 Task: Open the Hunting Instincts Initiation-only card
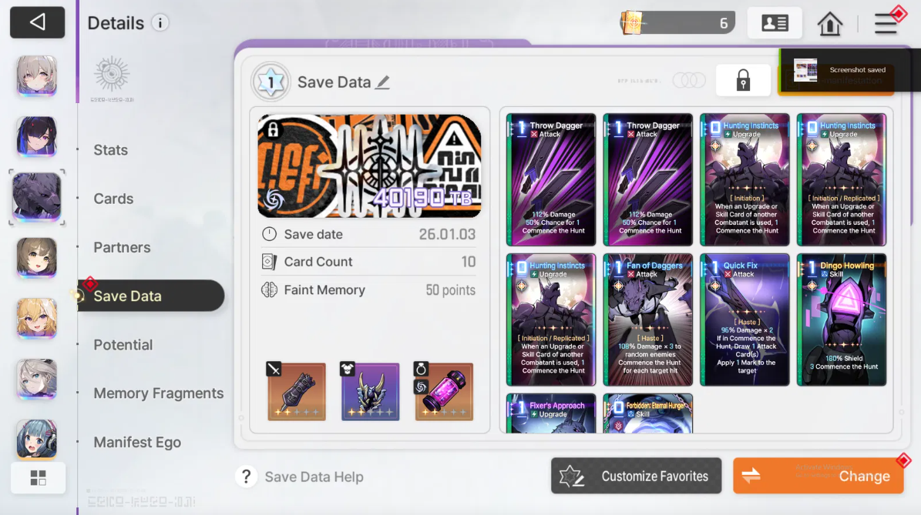click(x=745, y=179)
